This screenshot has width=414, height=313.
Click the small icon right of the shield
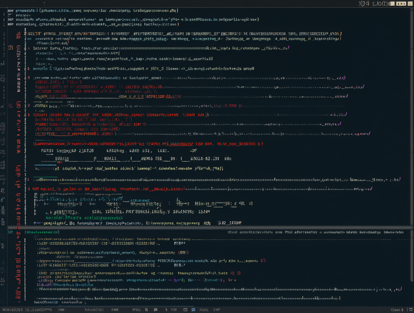point(368,3)
